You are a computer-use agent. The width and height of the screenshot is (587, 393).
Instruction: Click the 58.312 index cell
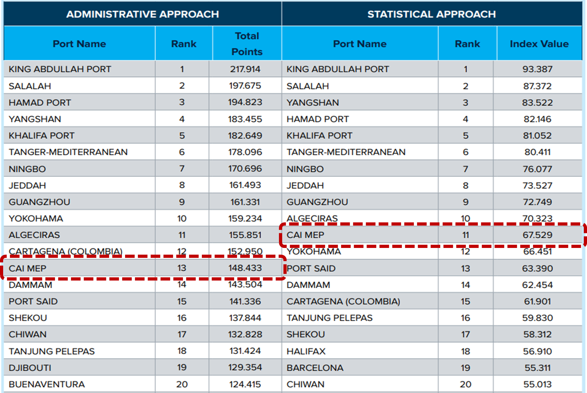click(x=537, y=334)
